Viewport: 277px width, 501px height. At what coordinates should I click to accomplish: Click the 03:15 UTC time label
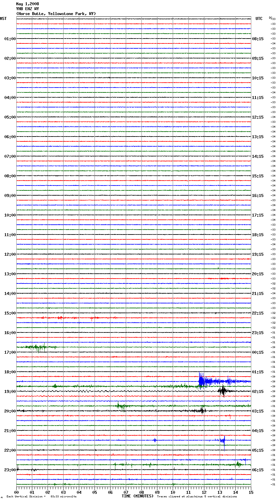click(x=258, y=411)
